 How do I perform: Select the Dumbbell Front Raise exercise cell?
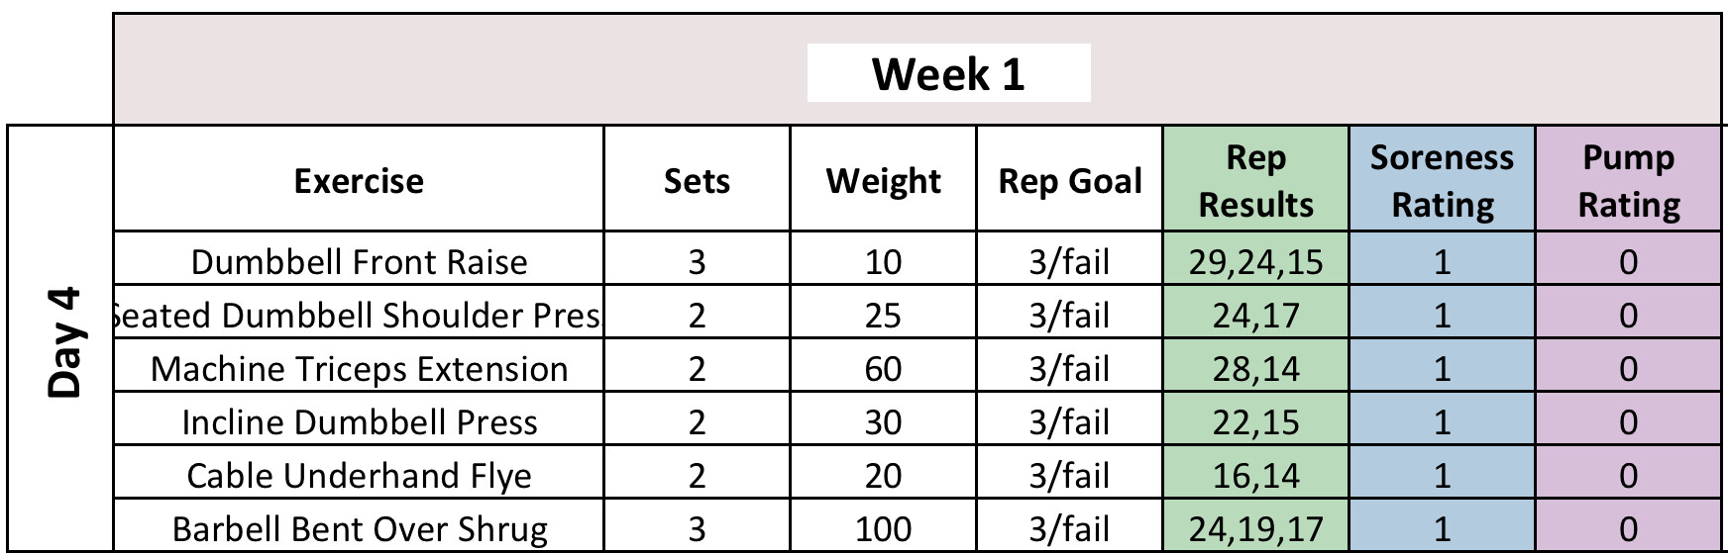pyautogui.click(x=359, y=261)
